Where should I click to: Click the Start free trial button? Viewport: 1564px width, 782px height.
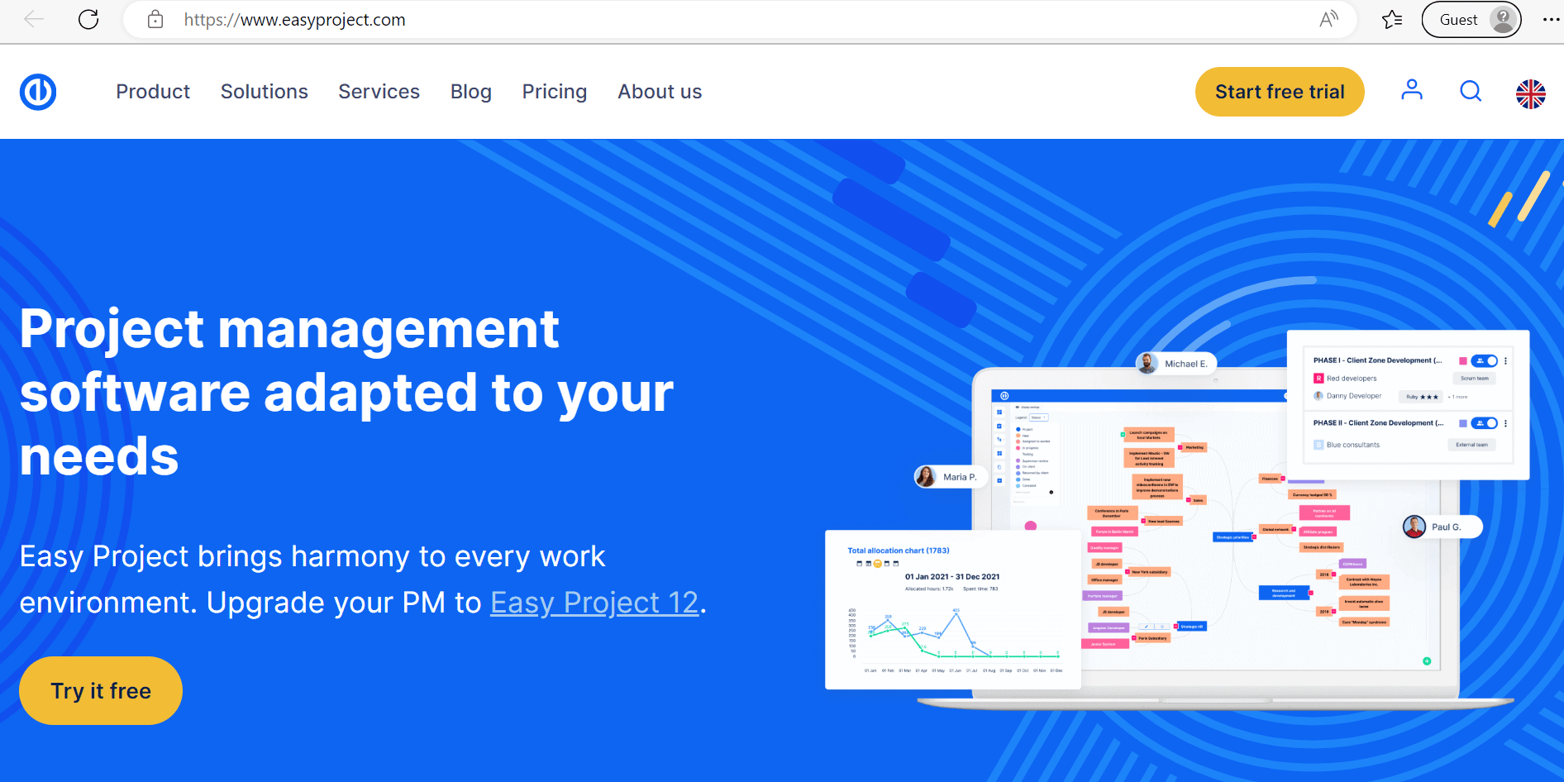coord(1280,92)
